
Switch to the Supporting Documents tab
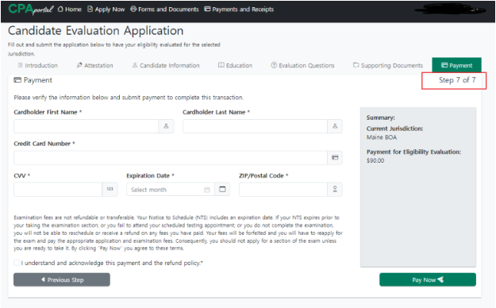pos(388,65)
